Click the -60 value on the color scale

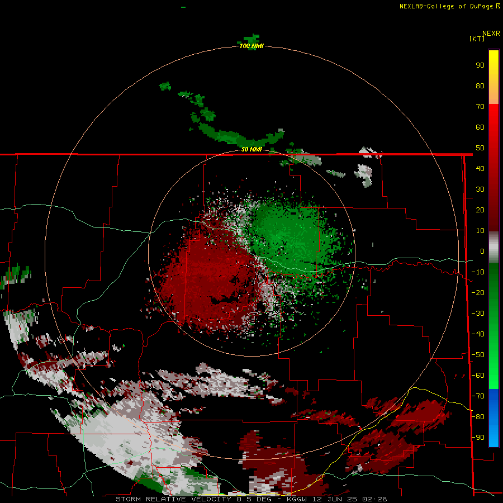pos(478,376)
